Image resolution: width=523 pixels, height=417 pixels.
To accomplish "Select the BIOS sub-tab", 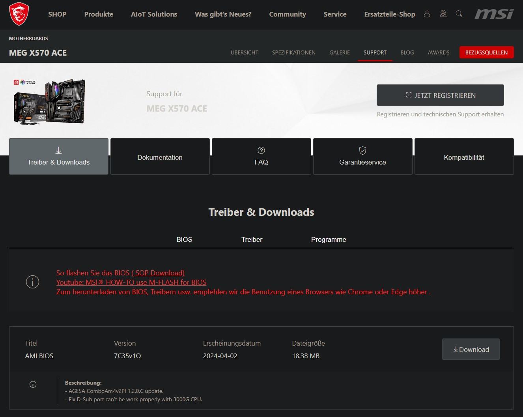I will point(184,239).
